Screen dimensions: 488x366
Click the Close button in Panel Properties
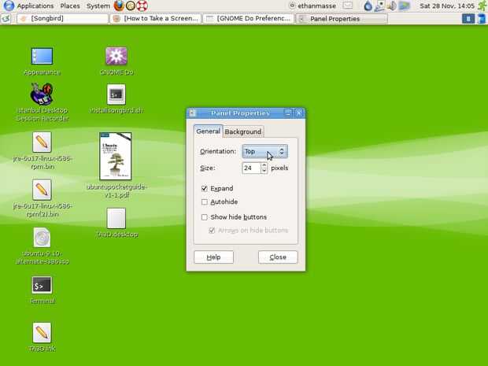point(278,257)
